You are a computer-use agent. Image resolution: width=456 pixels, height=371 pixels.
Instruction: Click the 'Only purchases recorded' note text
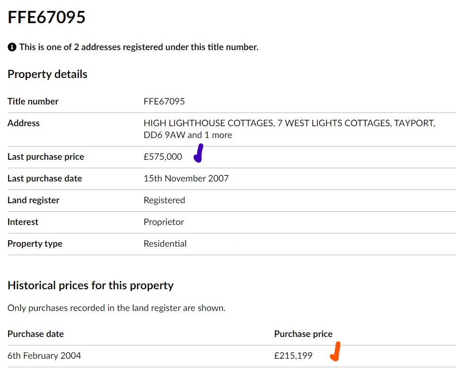click(x=116, y=308)
